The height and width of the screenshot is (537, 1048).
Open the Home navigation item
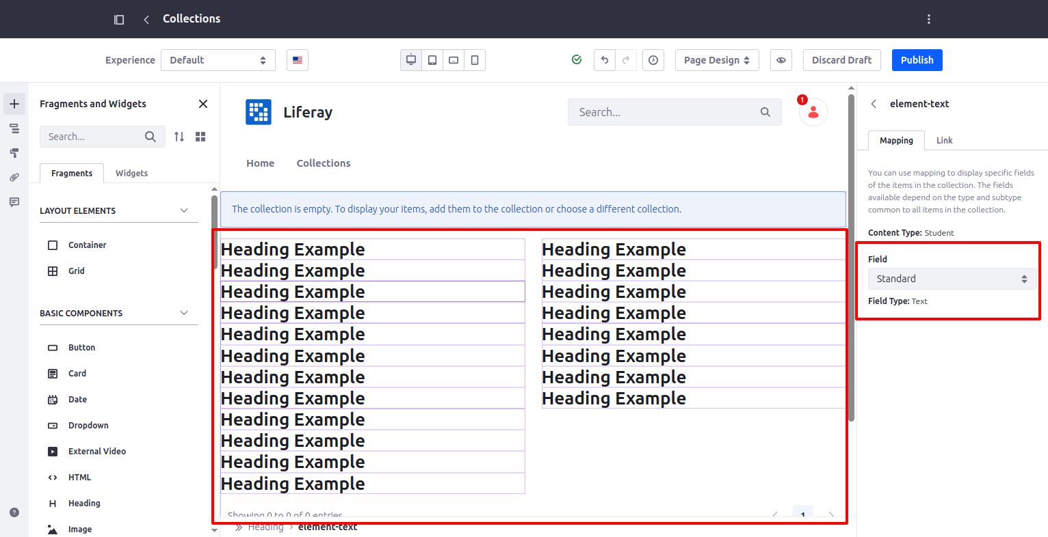(x=261, y=163)
